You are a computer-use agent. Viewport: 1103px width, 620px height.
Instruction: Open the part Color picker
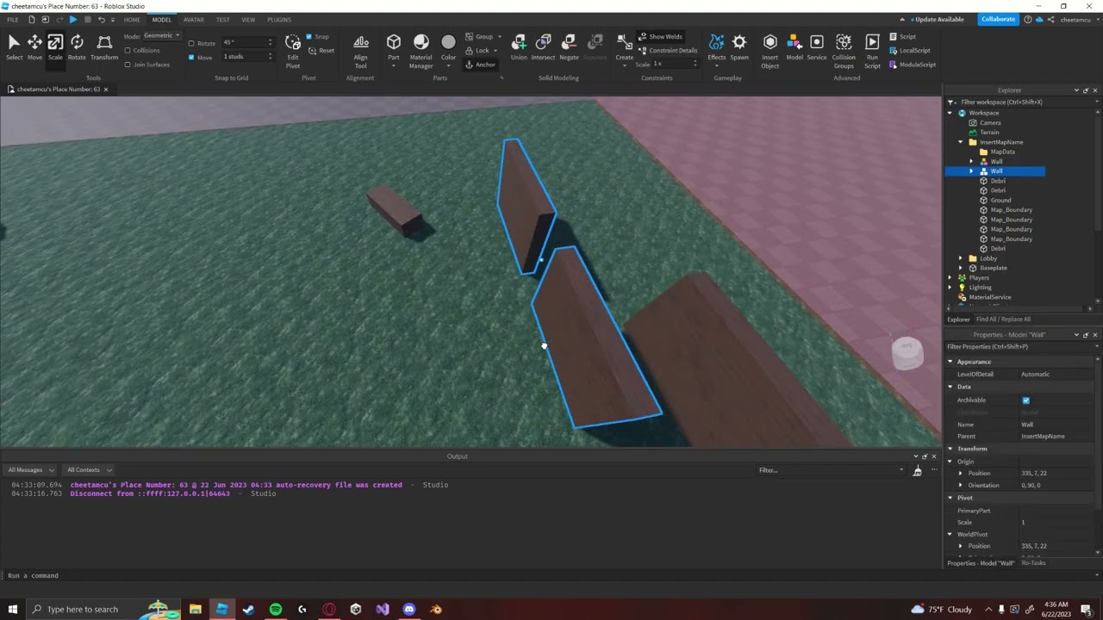[448, 47]
